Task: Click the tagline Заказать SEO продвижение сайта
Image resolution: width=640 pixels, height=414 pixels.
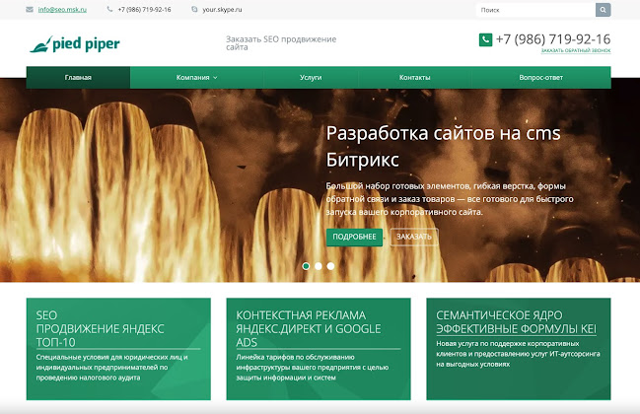Action: click(x=281, y=42)
